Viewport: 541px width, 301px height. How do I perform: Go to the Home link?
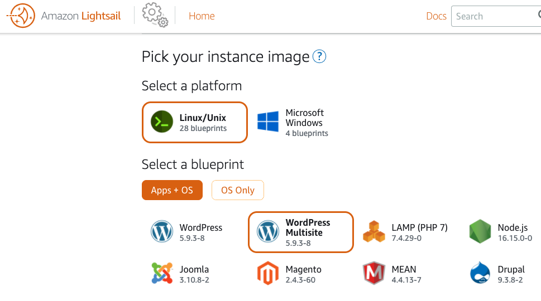pos(202,16)
